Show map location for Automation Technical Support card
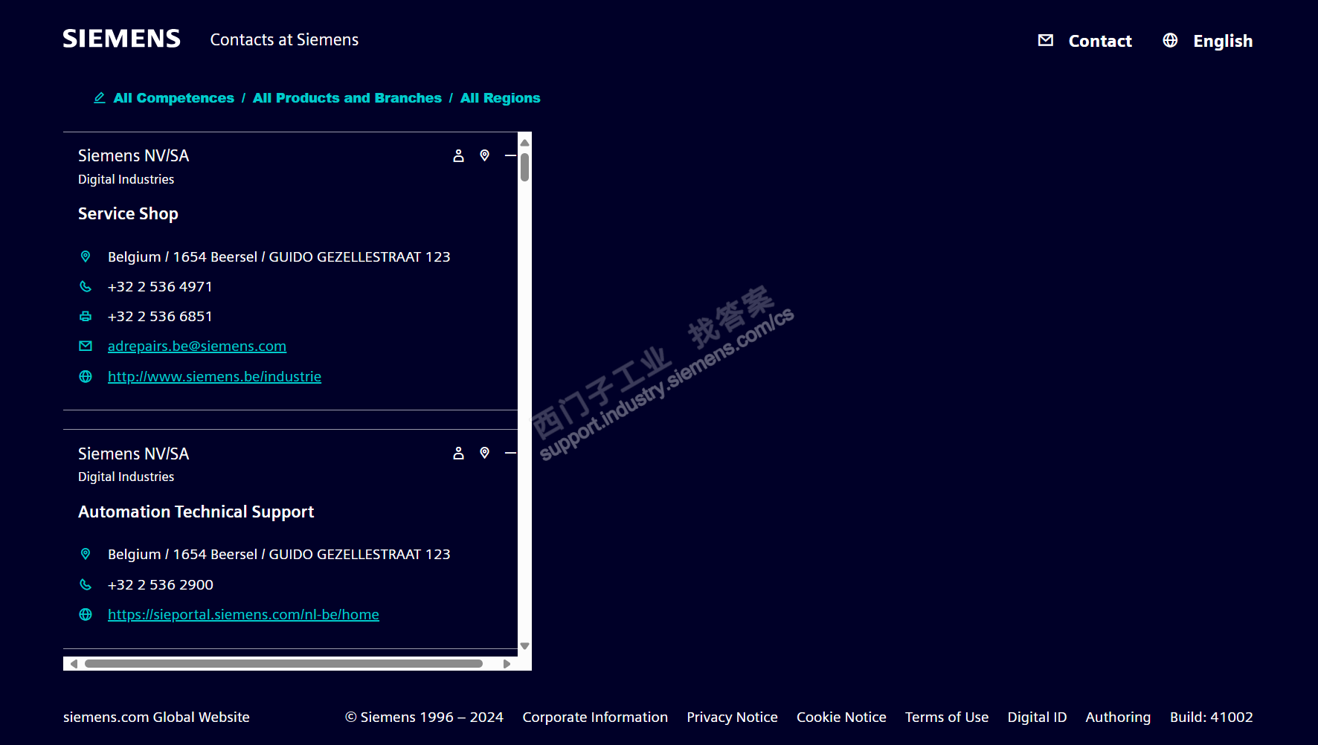Viewport: 1318px width, 745px height. (484, 453)
